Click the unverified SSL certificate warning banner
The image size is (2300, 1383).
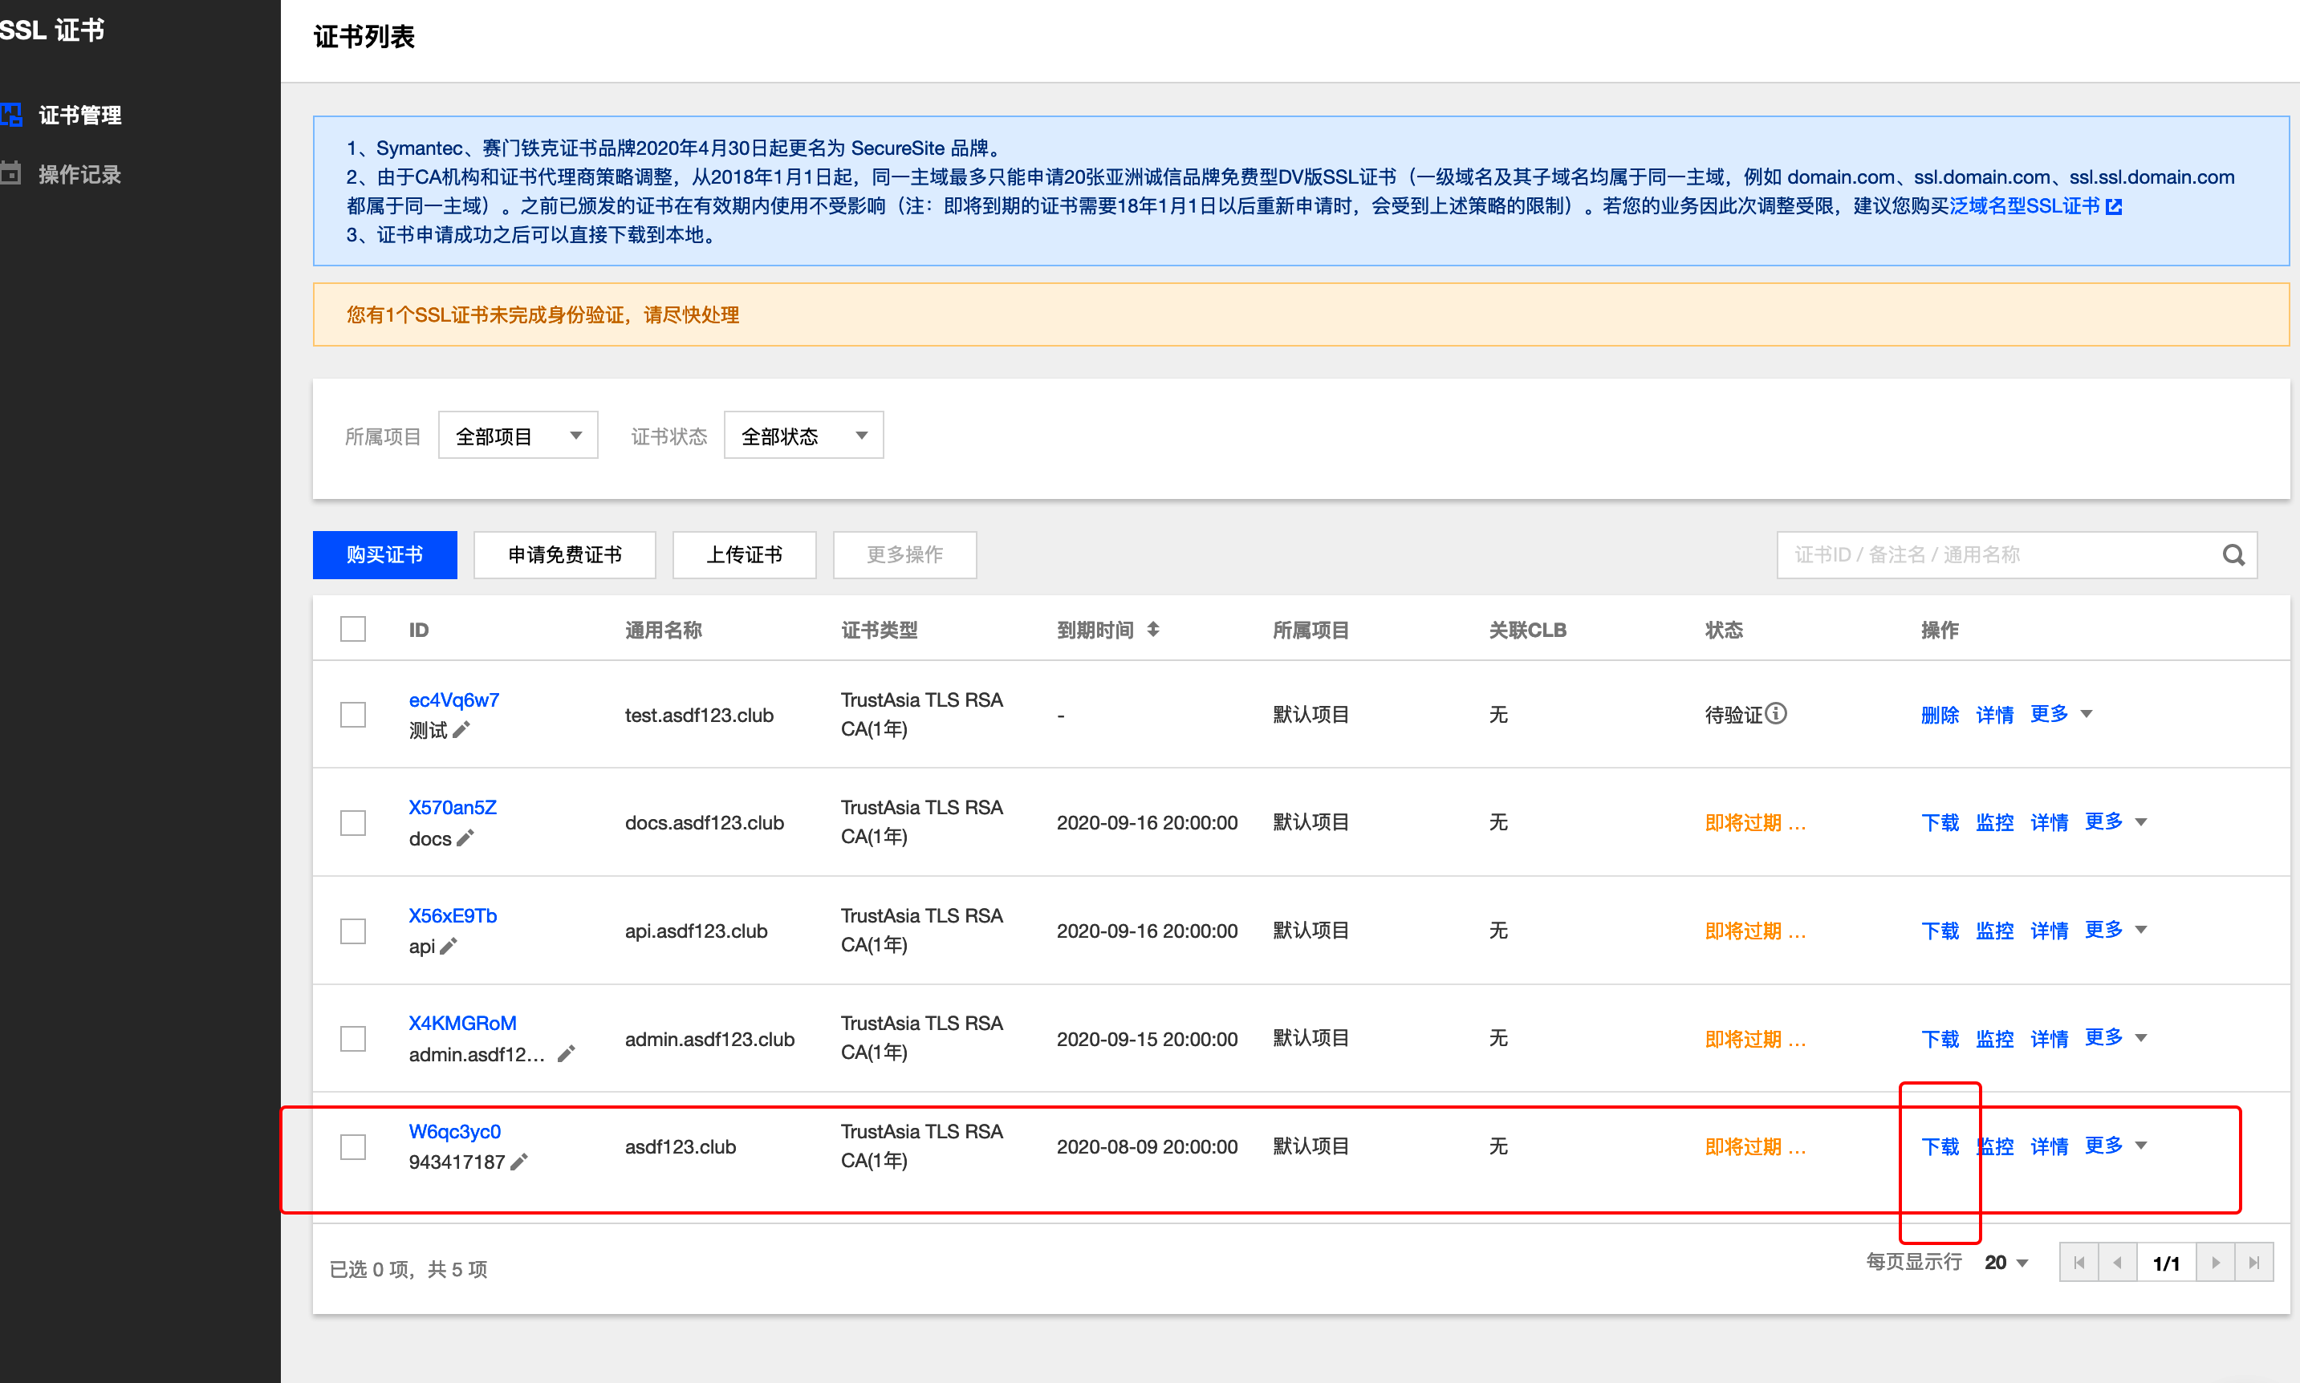(x=1302, y=315)
